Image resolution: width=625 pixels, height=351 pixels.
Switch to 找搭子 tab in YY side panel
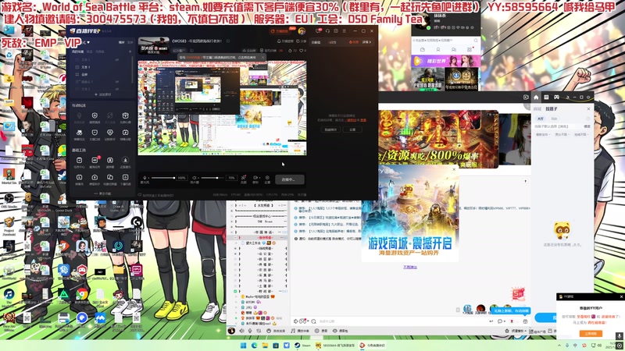552,108
